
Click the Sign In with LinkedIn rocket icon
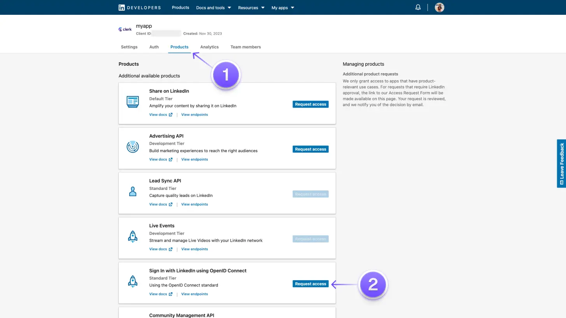click(133, 281)
